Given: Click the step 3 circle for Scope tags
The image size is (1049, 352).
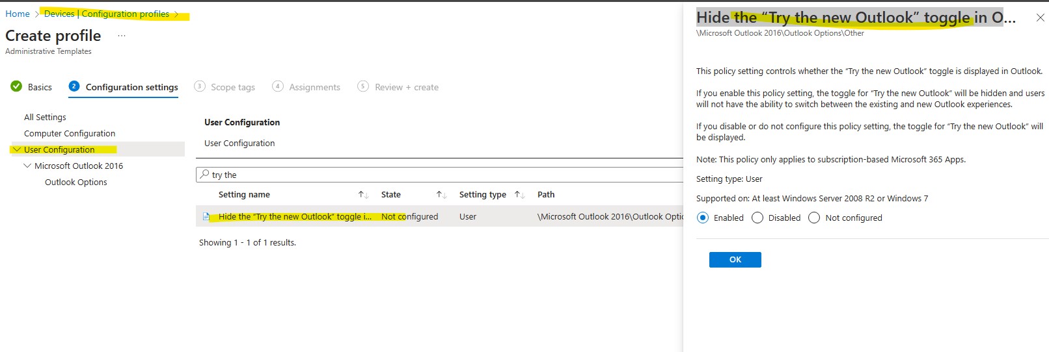Looking at the screenshot, I should [200, 86].
